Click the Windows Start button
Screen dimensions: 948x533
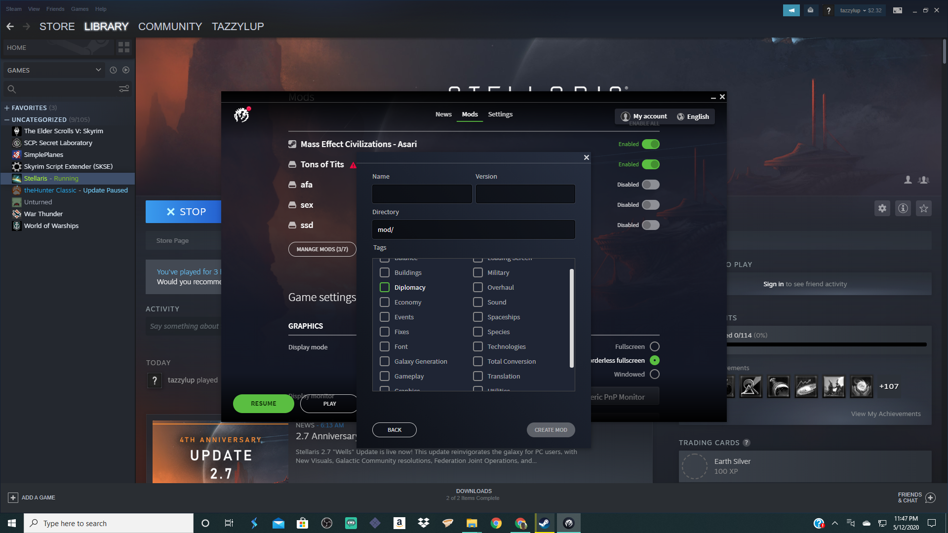12,523
